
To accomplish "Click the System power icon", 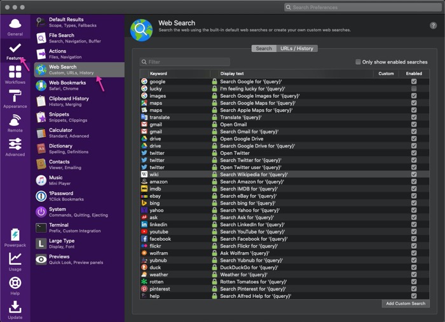I will click(x=41, y=212).
